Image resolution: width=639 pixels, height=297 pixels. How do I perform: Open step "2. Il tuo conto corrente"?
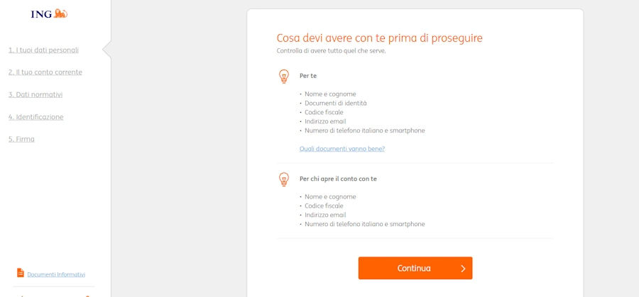[x=45, y=72]
